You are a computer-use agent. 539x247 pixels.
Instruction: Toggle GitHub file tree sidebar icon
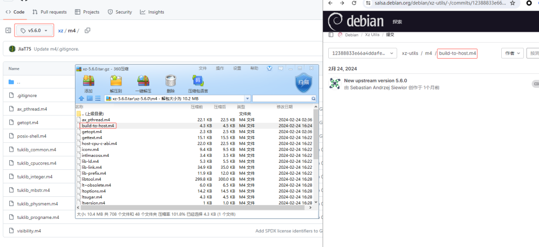[x=8, y=31]
